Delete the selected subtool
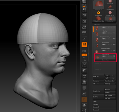119x112 pixels. click(x=98, y=97)
